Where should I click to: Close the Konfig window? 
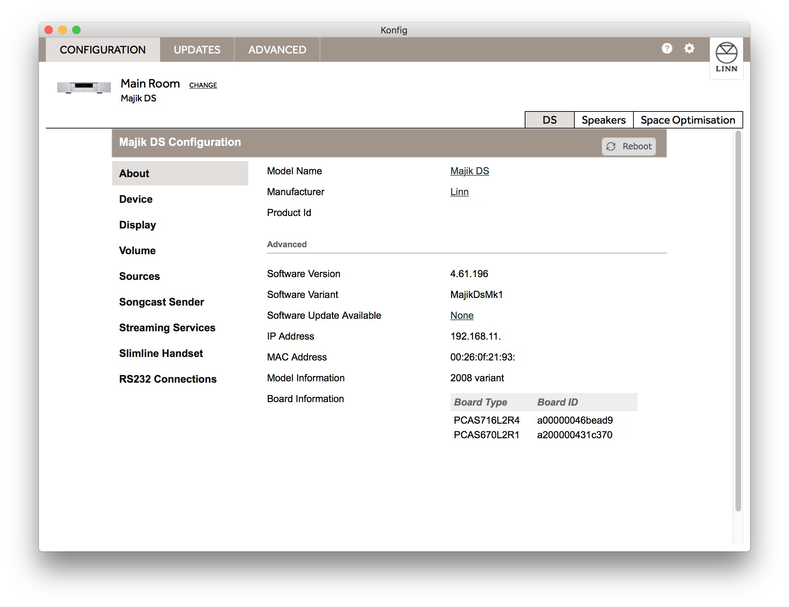pos(49,30)
